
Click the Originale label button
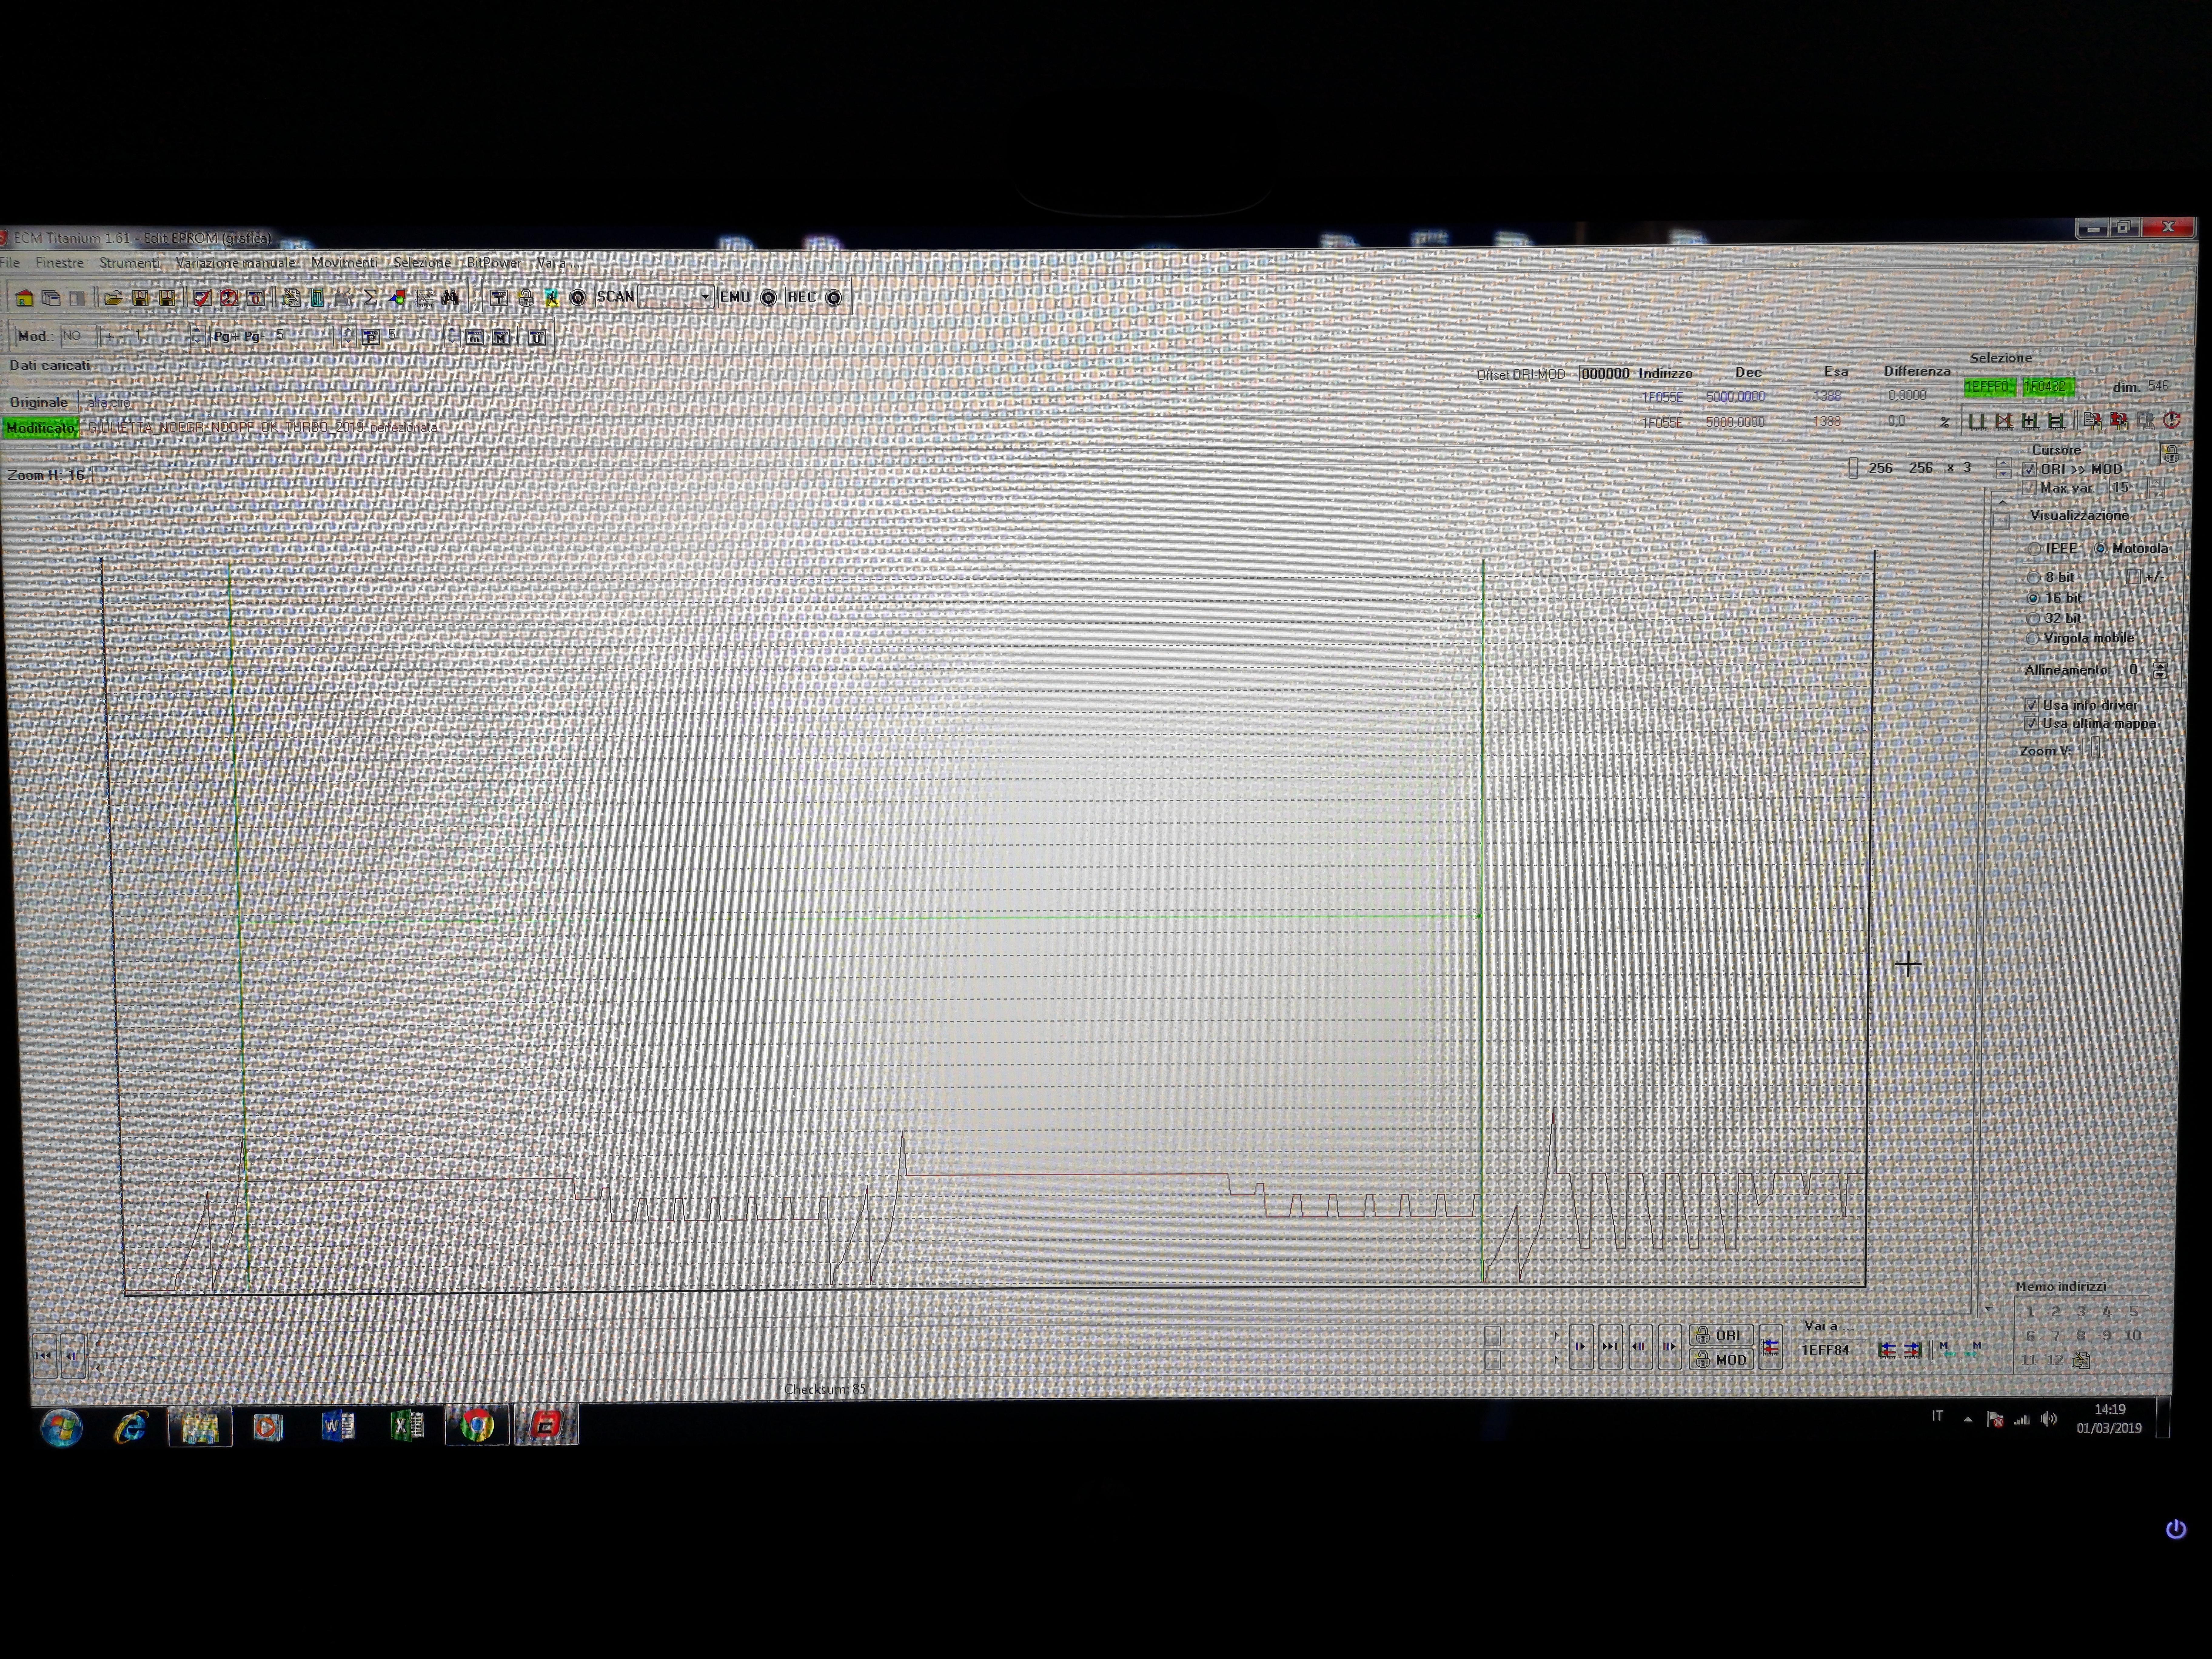tap(39, 402)
